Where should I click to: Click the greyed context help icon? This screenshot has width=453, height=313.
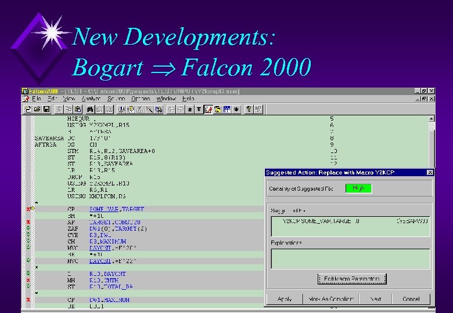pyautogui.click(x=258, y=109)
